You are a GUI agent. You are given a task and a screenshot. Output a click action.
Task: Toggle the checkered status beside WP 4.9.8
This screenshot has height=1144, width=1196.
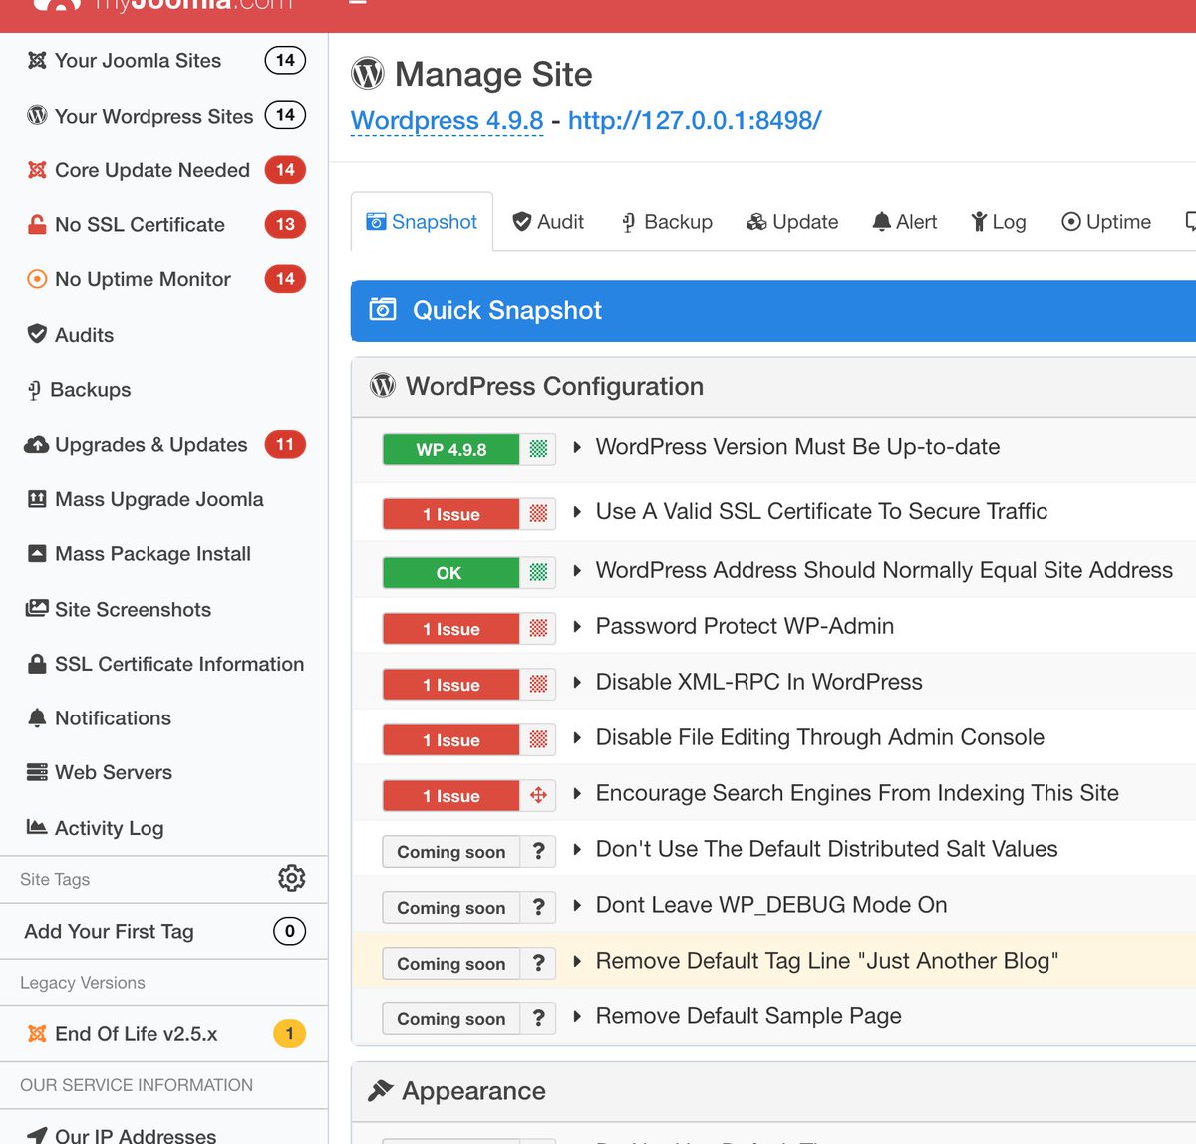537,449
